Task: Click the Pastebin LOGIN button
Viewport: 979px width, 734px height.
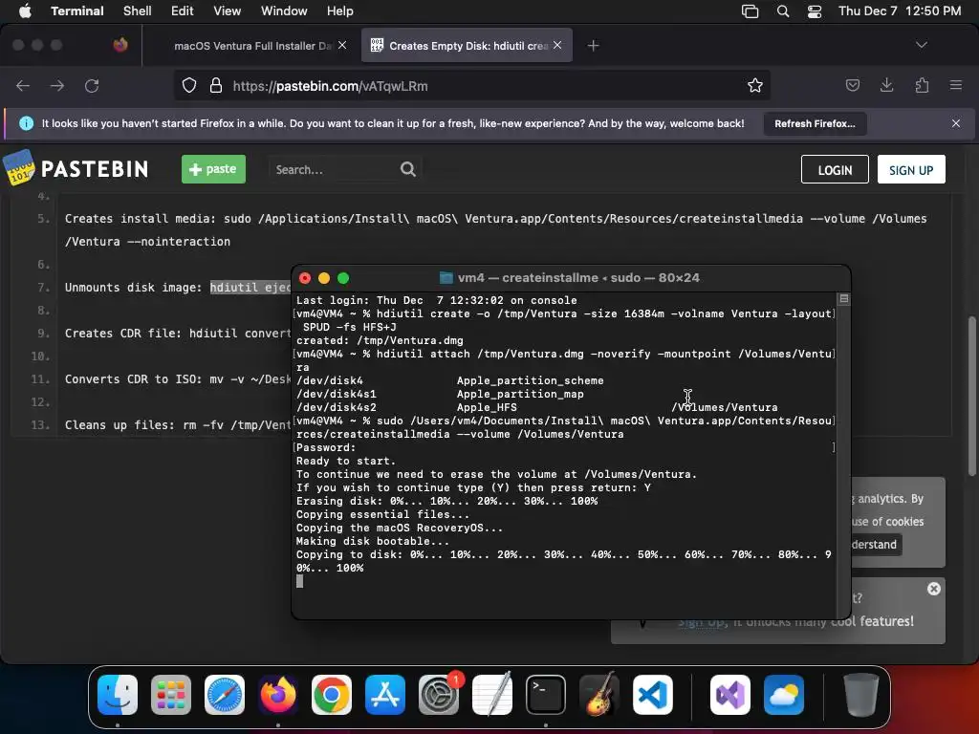Action: (835, 170)
